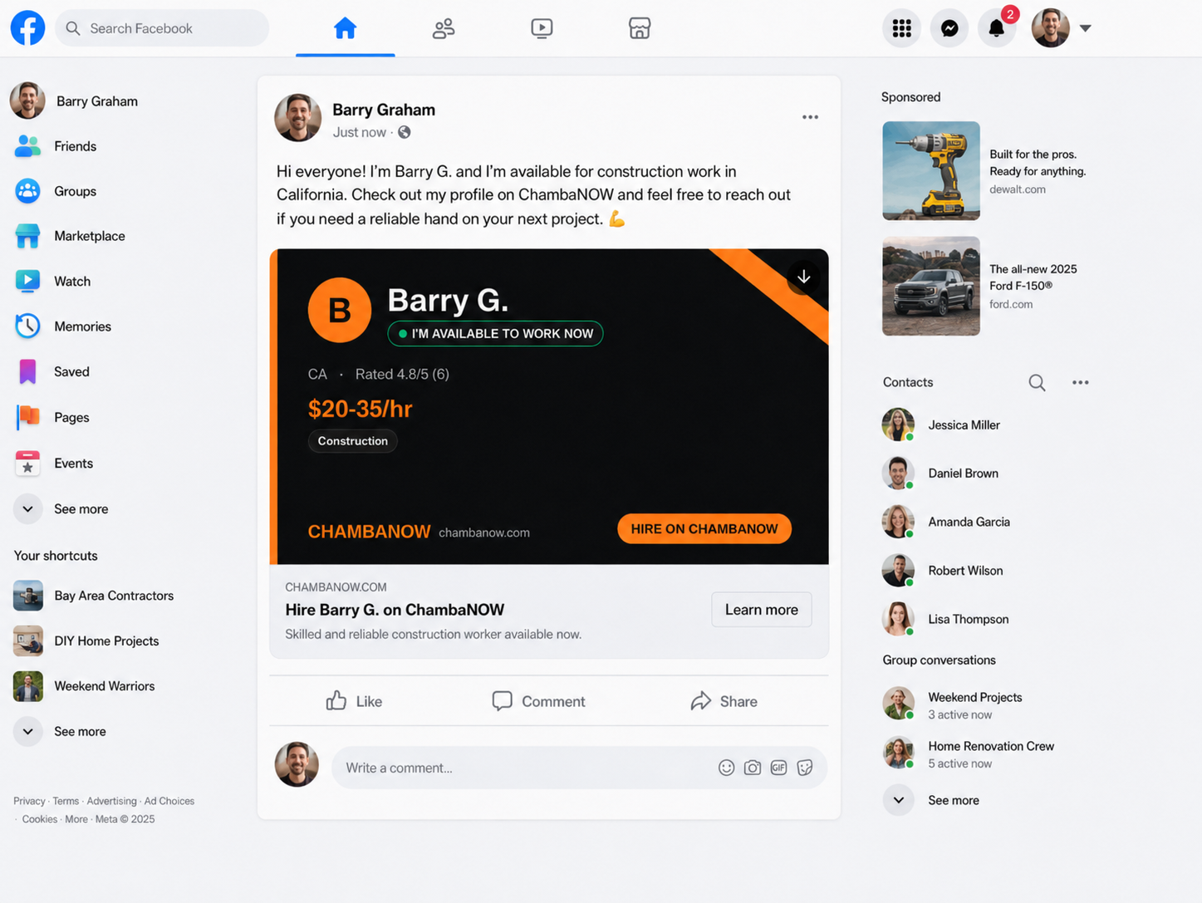Viewport: 1202px width, 903px height.
Task: Open Events in the left sidebar
Action: [54, 463]
